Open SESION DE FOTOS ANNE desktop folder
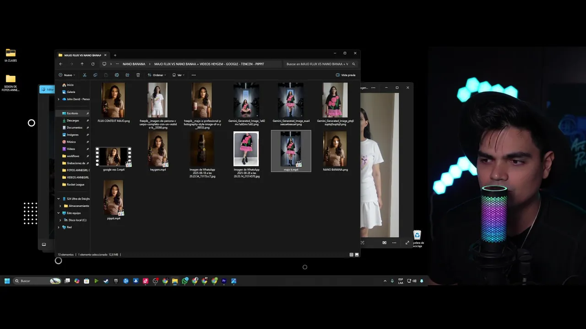This screenshot has height=329, width=586. pos(11,83)
